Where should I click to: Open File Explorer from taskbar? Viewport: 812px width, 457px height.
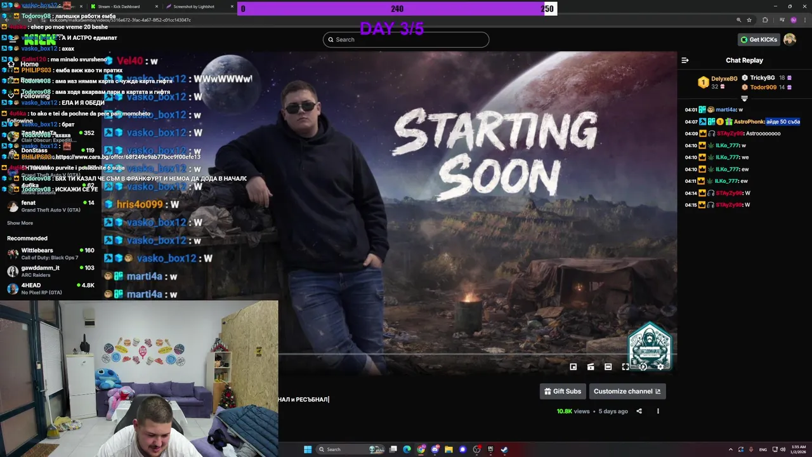[449, 449]
